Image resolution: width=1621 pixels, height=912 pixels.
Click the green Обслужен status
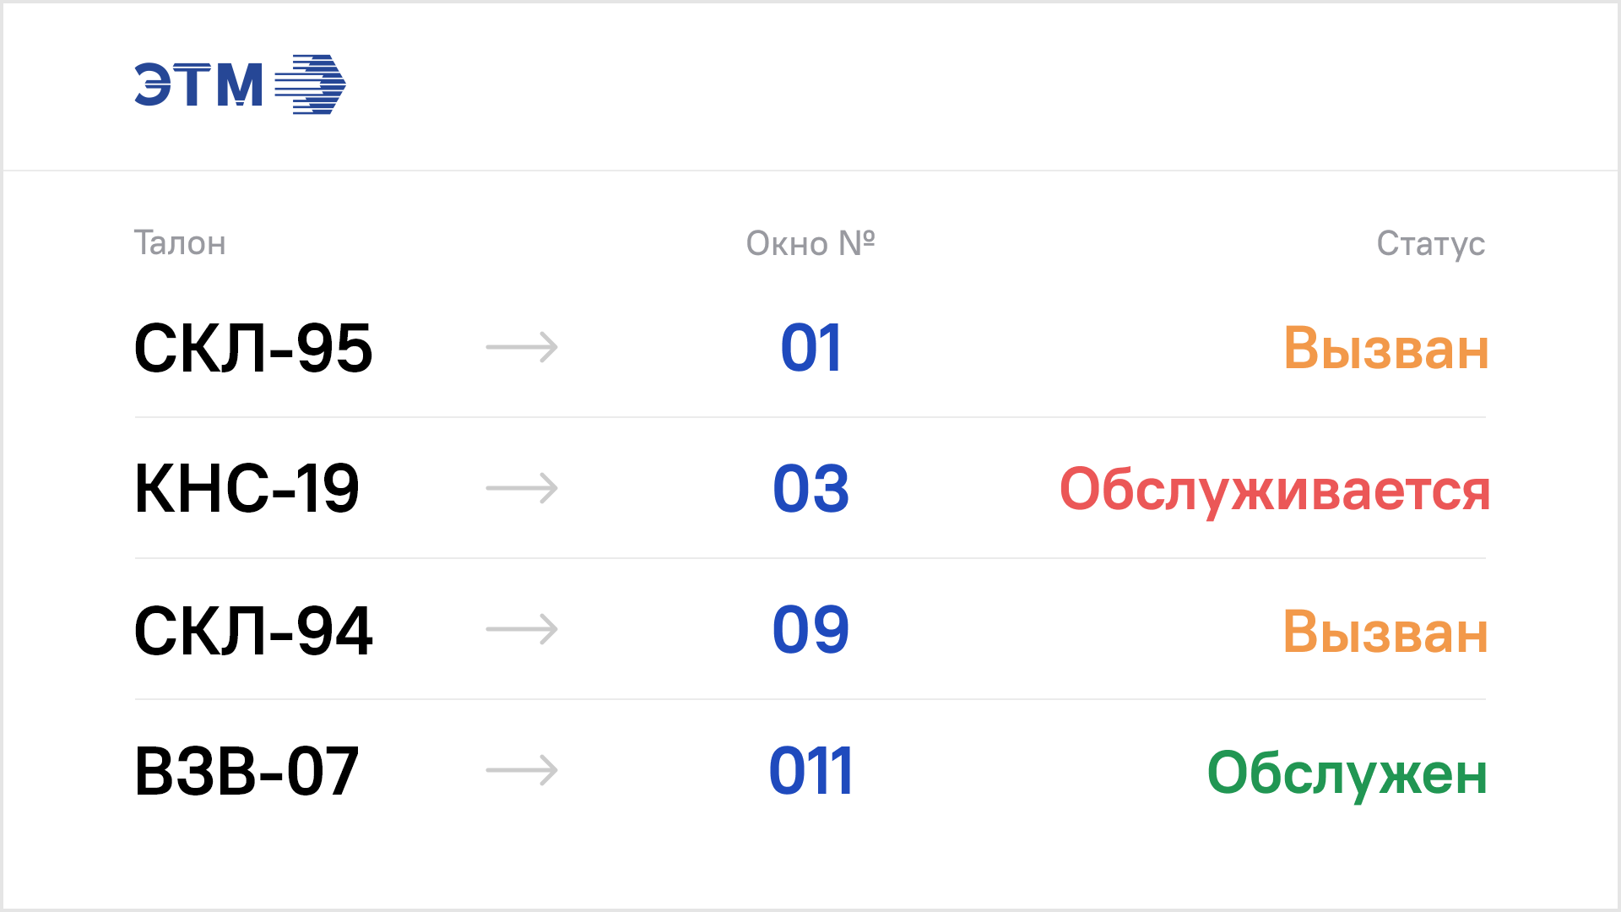pyautogui.click(x=1347, y=774)
